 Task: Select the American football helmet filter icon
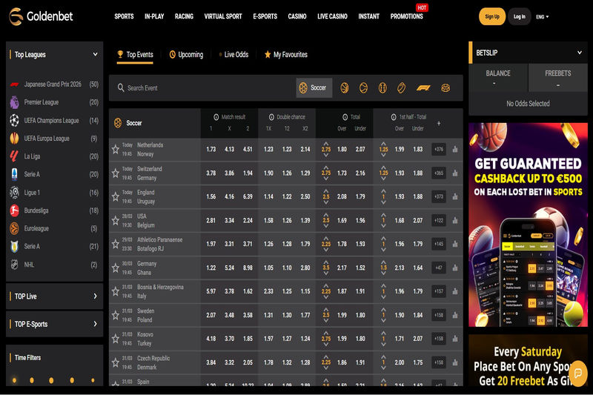coord(445,87)
